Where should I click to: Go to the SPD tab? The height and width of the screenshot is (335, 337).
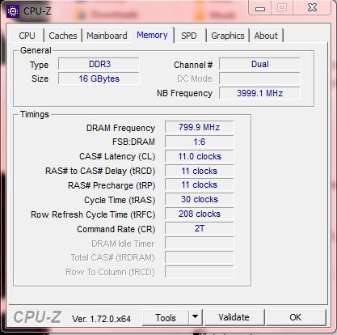pos(189,36)
